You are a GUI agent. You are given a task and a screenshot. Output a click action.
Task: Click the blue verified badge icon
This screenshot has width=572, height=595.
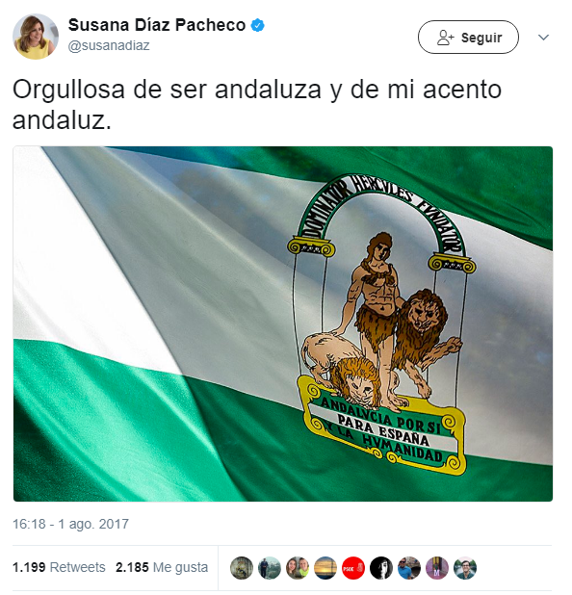click(258, 25)
